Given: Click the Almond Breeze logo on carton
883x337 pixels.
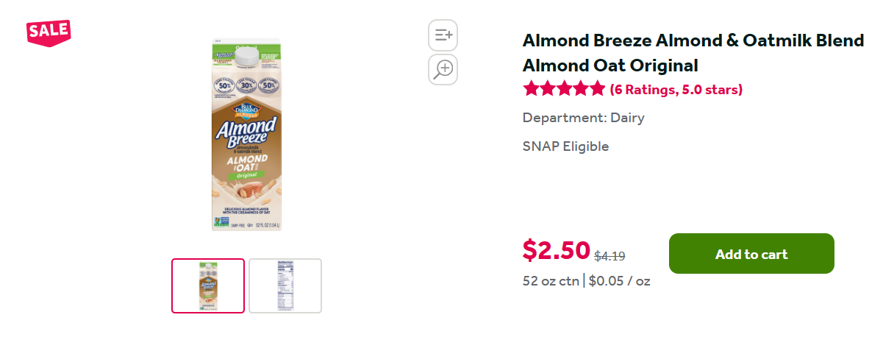Looking at the screenshot, I should (246, 132).
